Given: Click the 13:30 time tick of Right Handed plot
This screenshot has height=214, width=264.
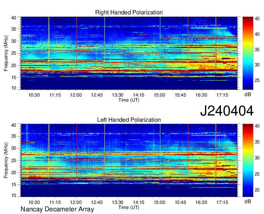Looking at the screenshot, I should click(x=118, y=95).
